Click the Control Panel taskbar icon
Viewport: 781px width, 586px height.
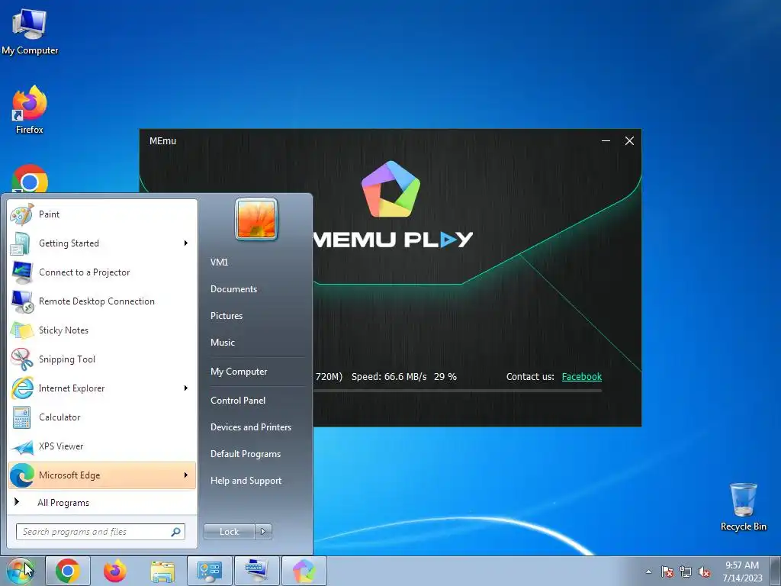click(210, 571)
